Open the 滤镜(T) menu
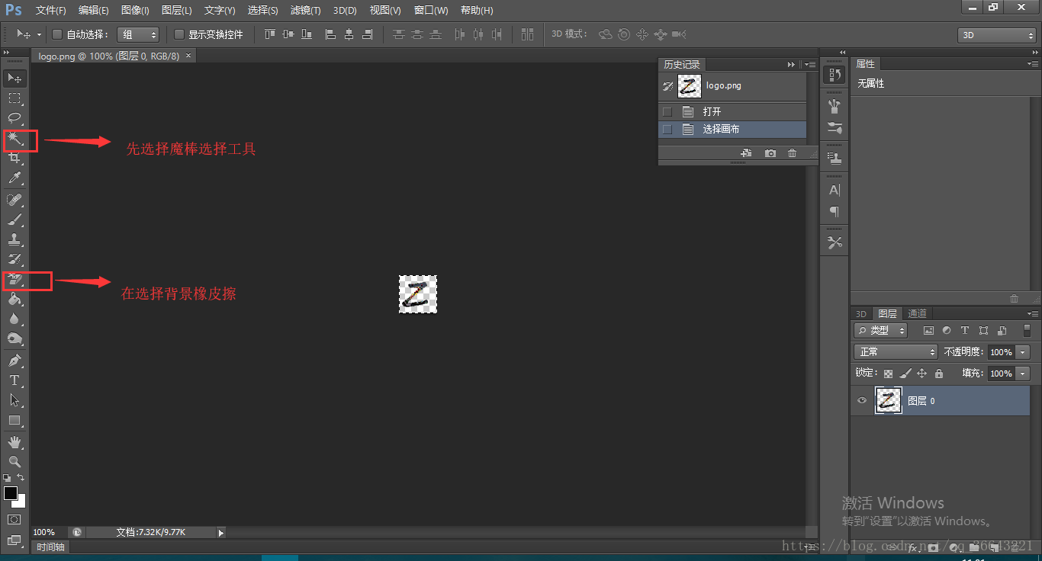 305,11
